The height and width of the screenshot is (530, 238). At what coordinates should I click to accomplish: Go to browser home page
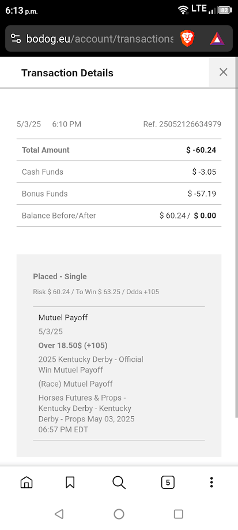tap(27, 483)
